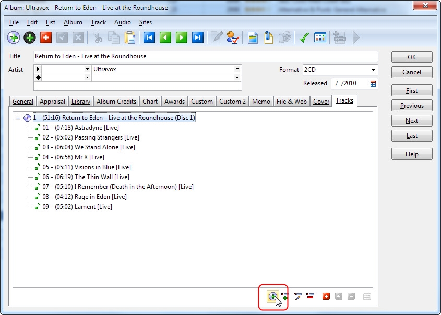Image resolution: width=441 pixels, height=315 pixels.
Task: Select track 01 Astradyne [Live]
Action: tap(80, 128)
